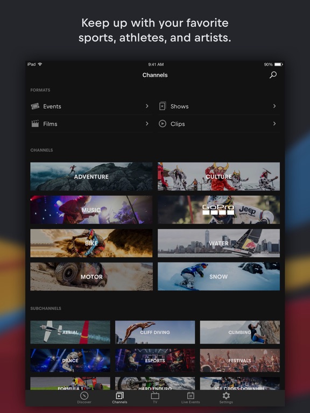The width and height of the screenshot is (310, 413).
Task: Tap the Settings gear icon
Action: point(226,395)
